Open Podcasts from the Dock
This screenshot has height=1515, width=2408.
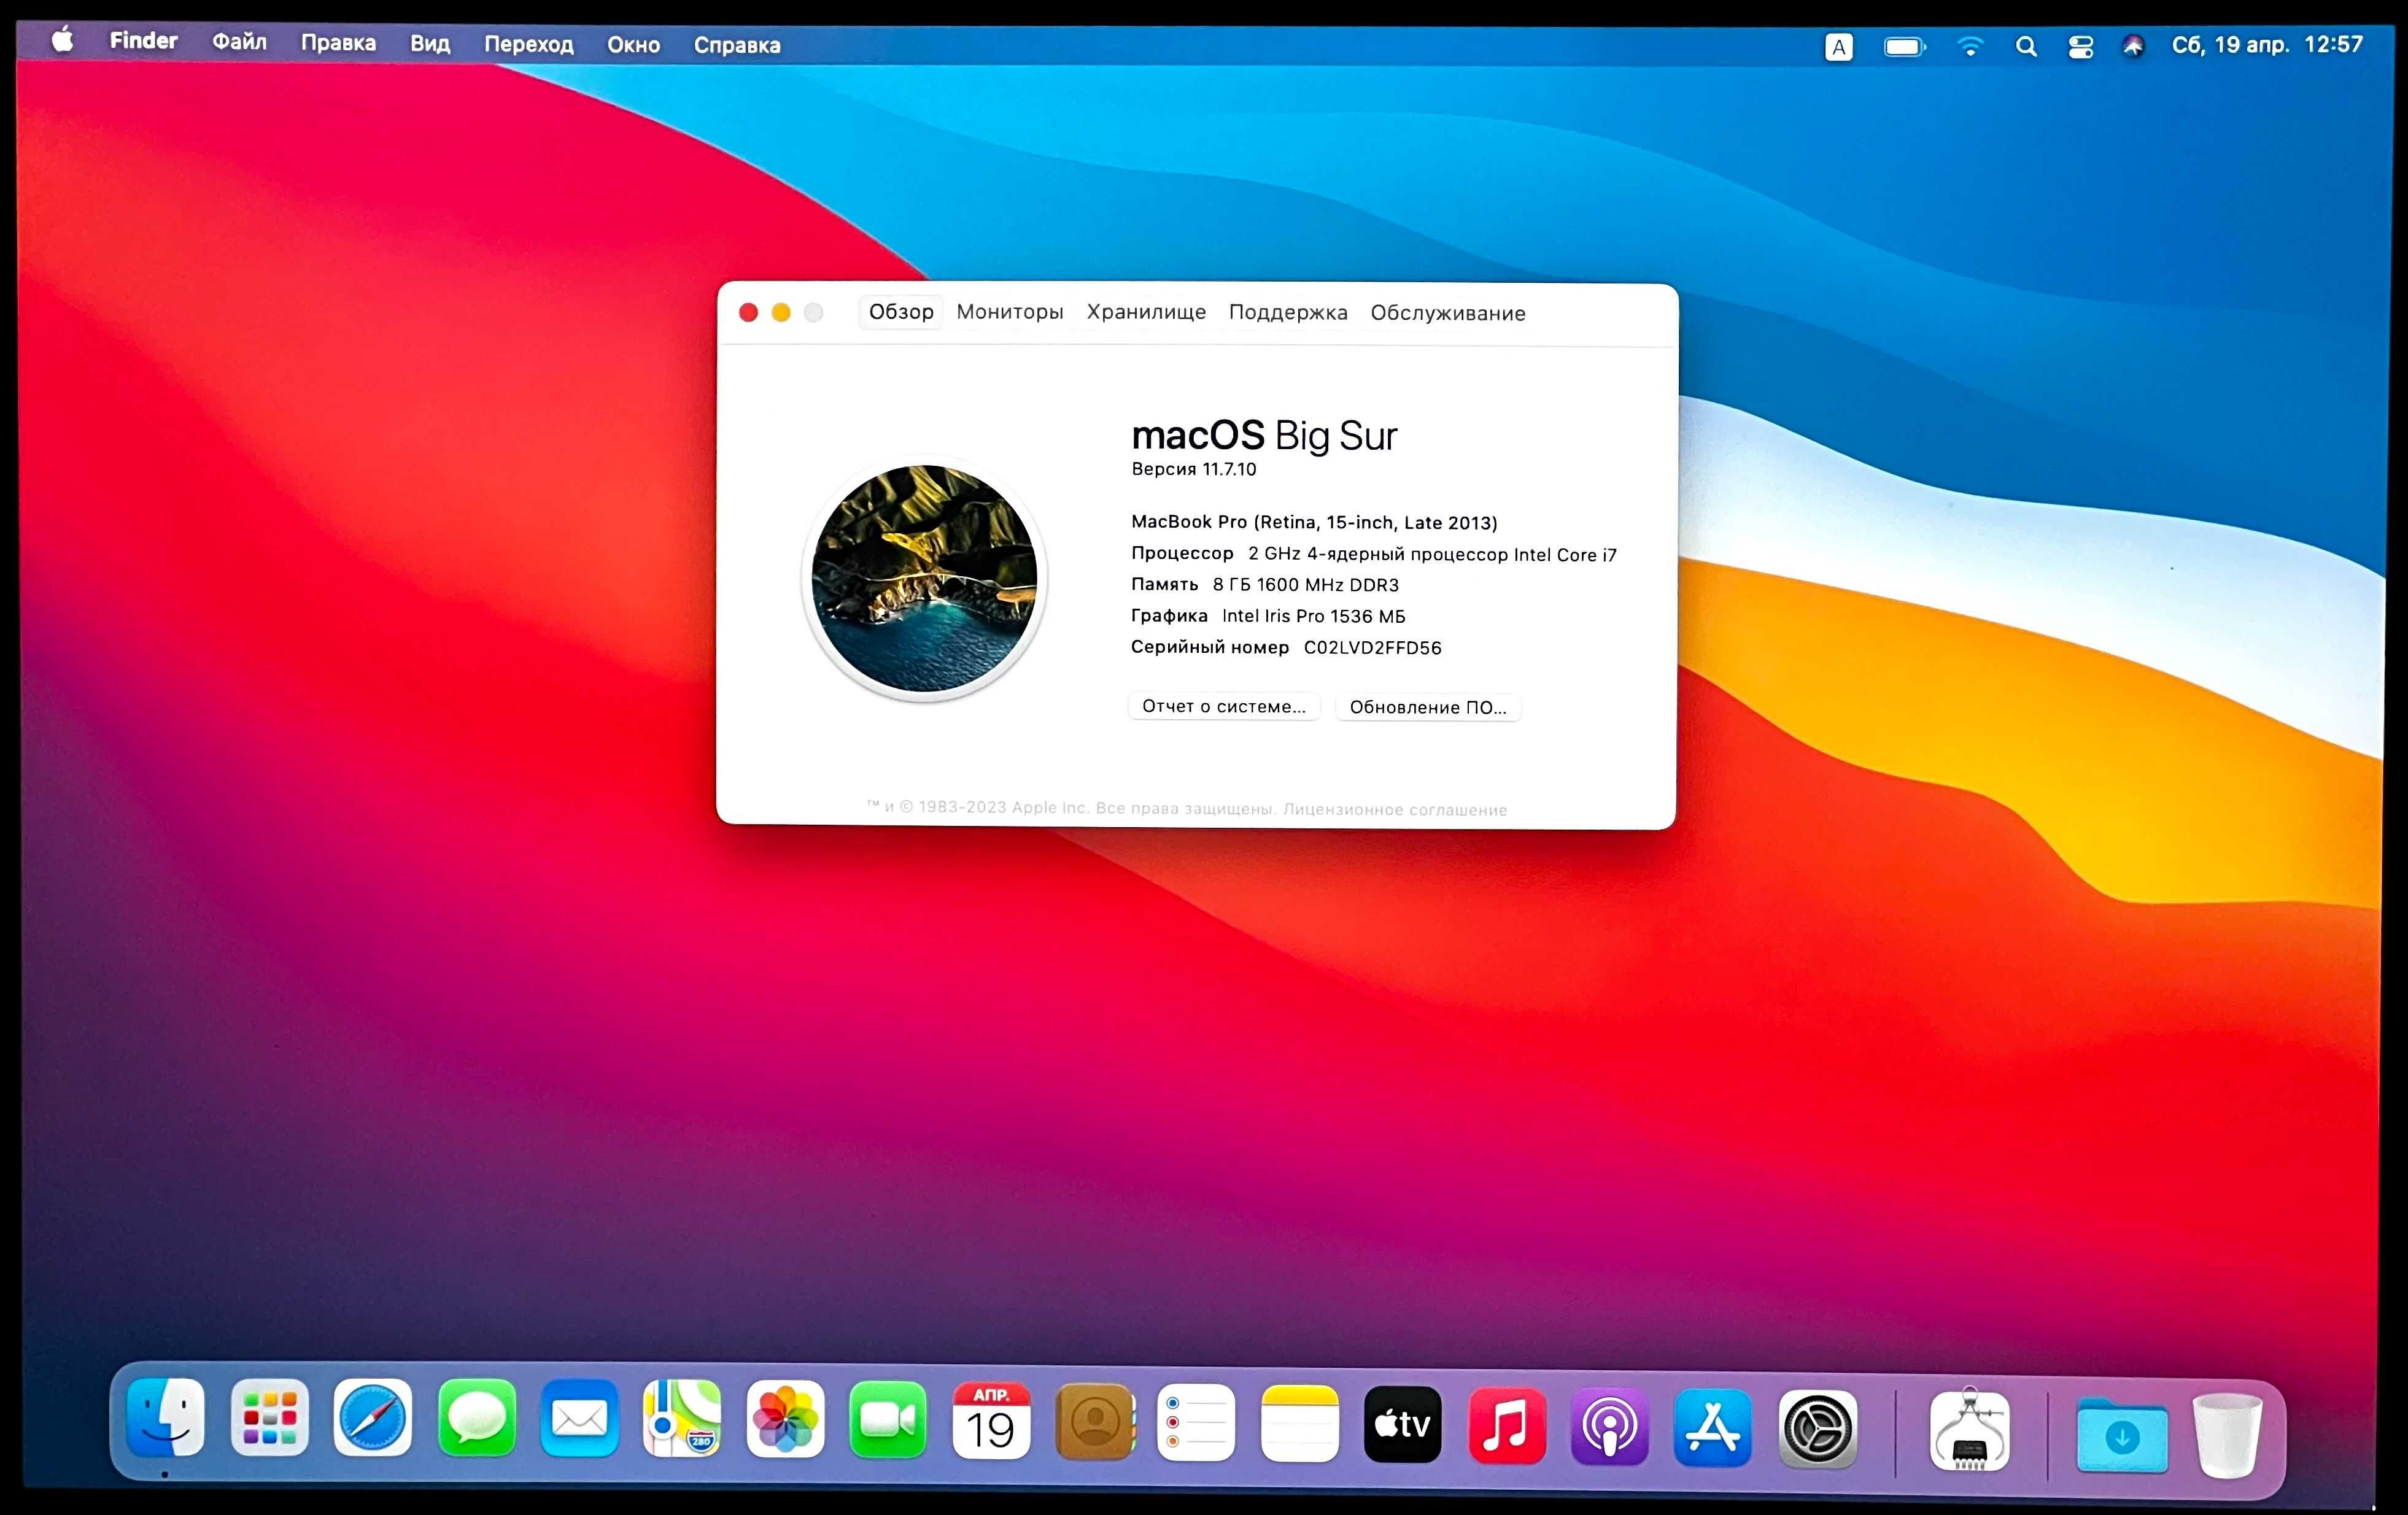1610,1427
